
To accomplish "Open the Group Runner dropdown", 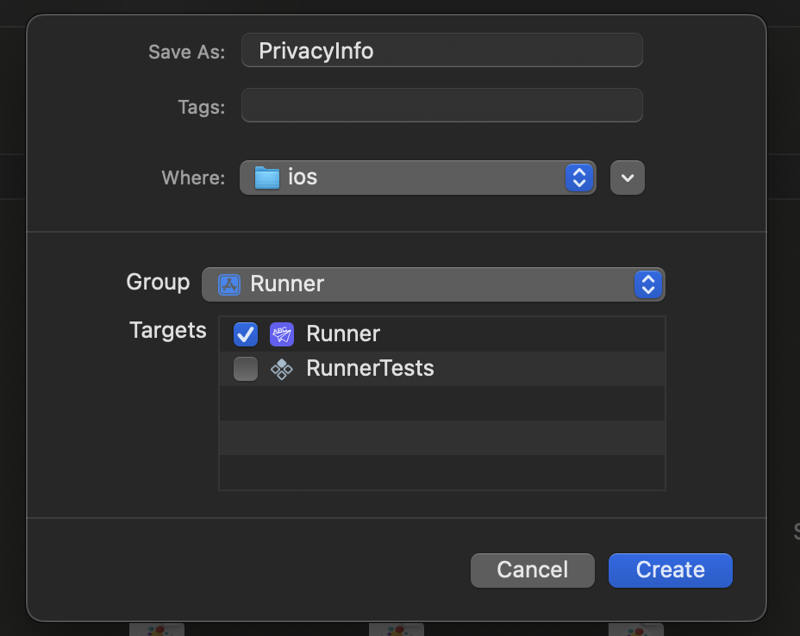I will click(x=433, y=284).
